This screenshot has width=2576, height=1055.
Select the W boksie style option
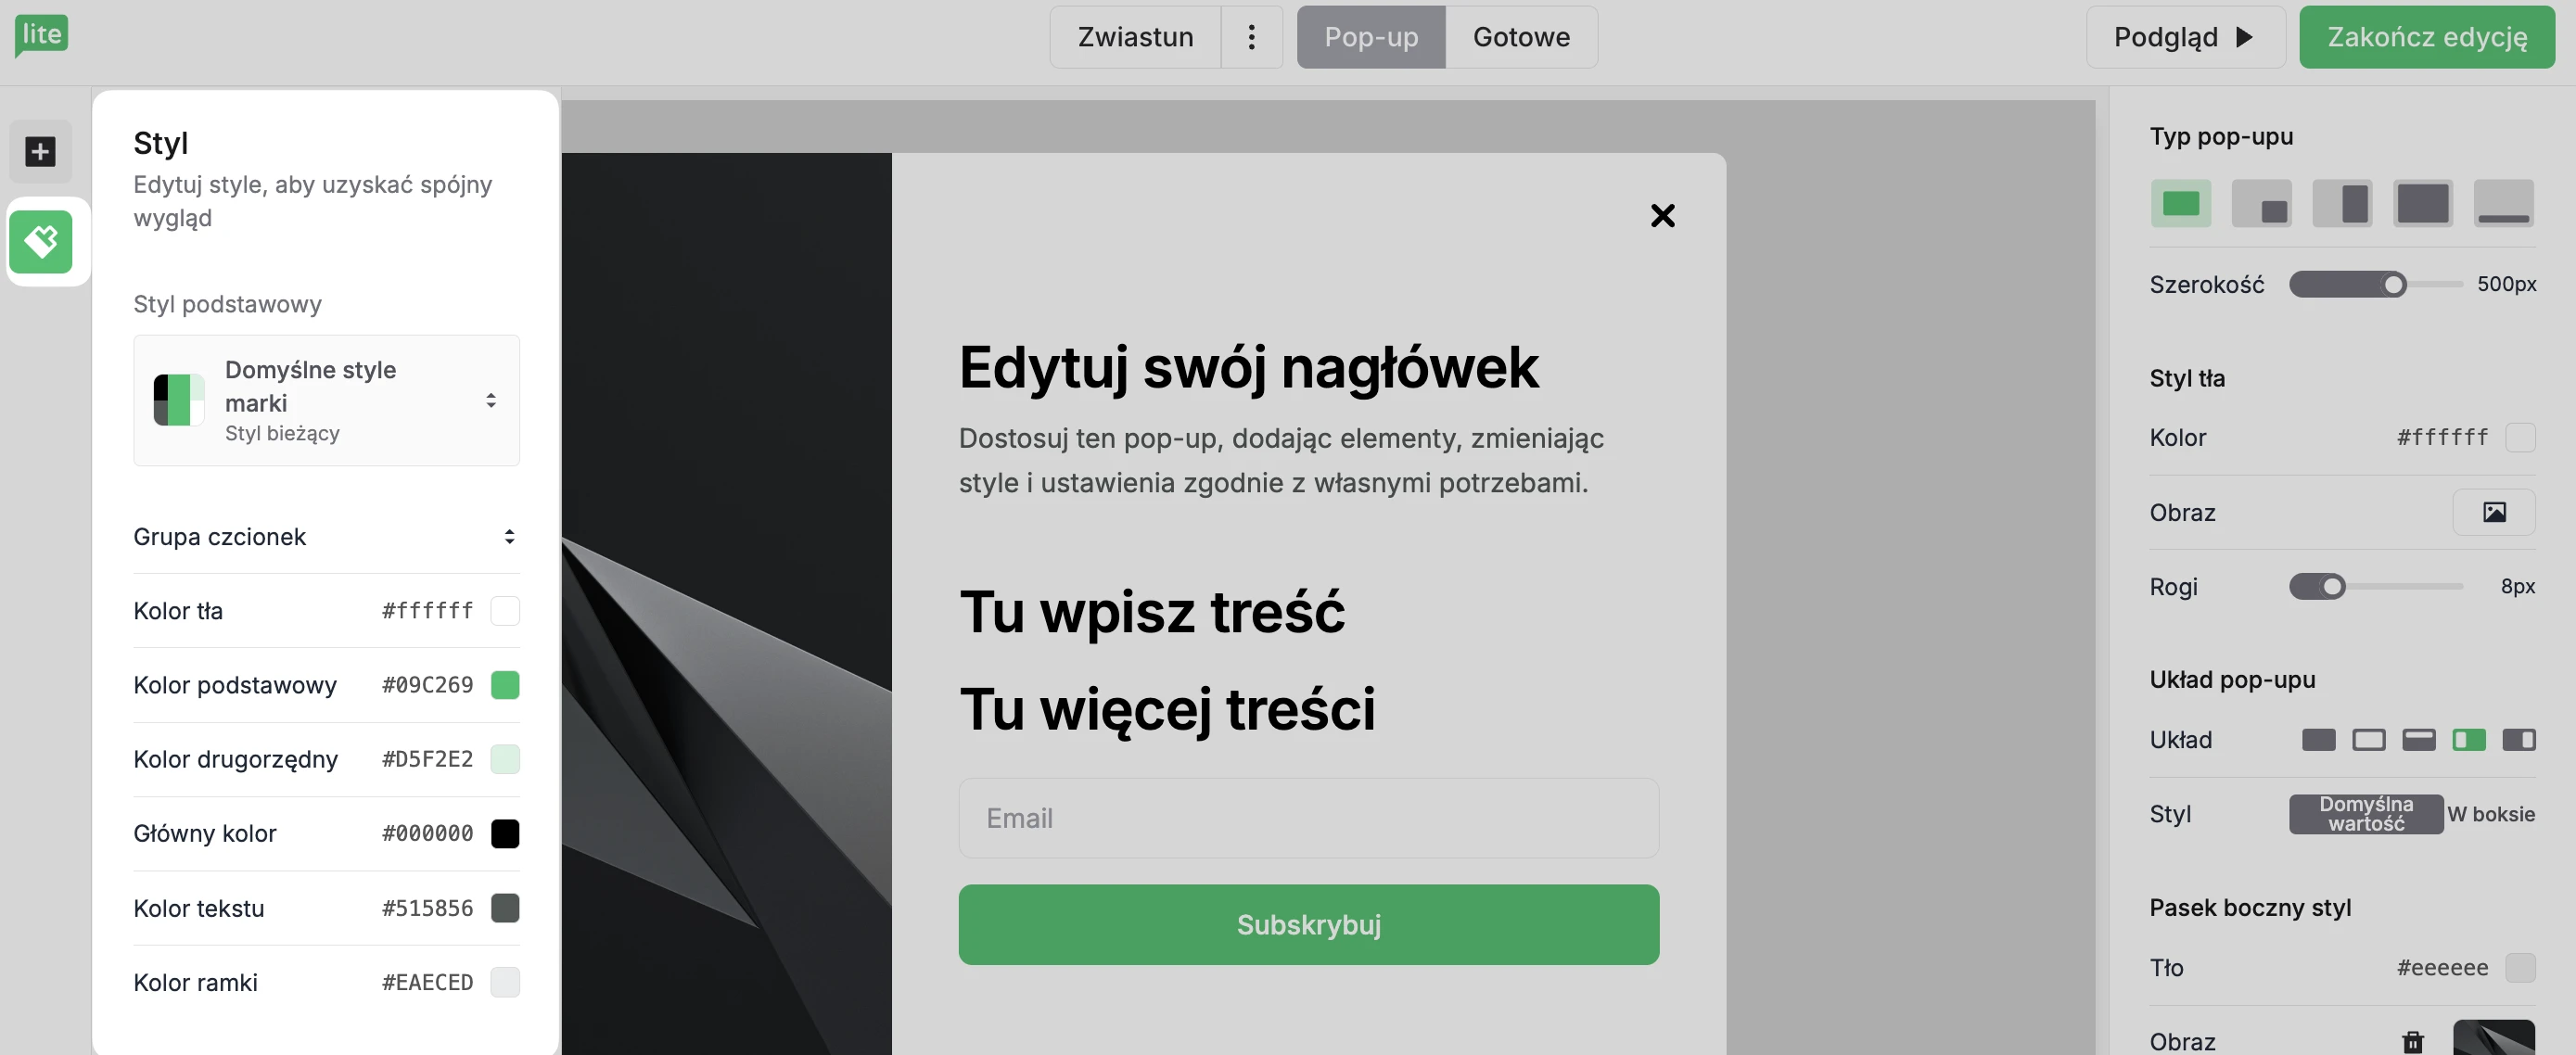(x=2490, y=814)
